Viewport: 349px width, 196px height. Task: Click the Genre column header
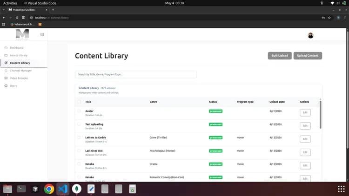click(x=153, y=102)
